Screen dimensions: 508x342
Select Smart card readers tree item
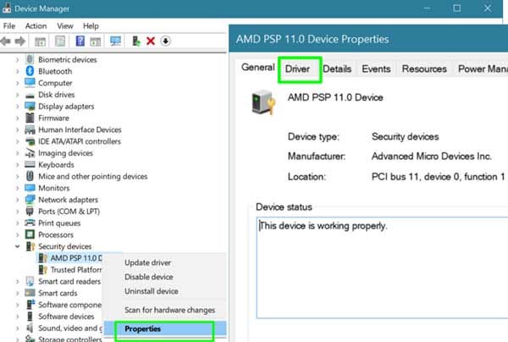pos(69,281)
